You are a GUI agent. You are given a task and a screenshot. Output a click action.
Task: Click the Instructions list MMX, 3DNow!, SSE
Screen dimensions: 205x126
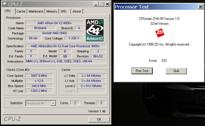(x=65, y=61)
